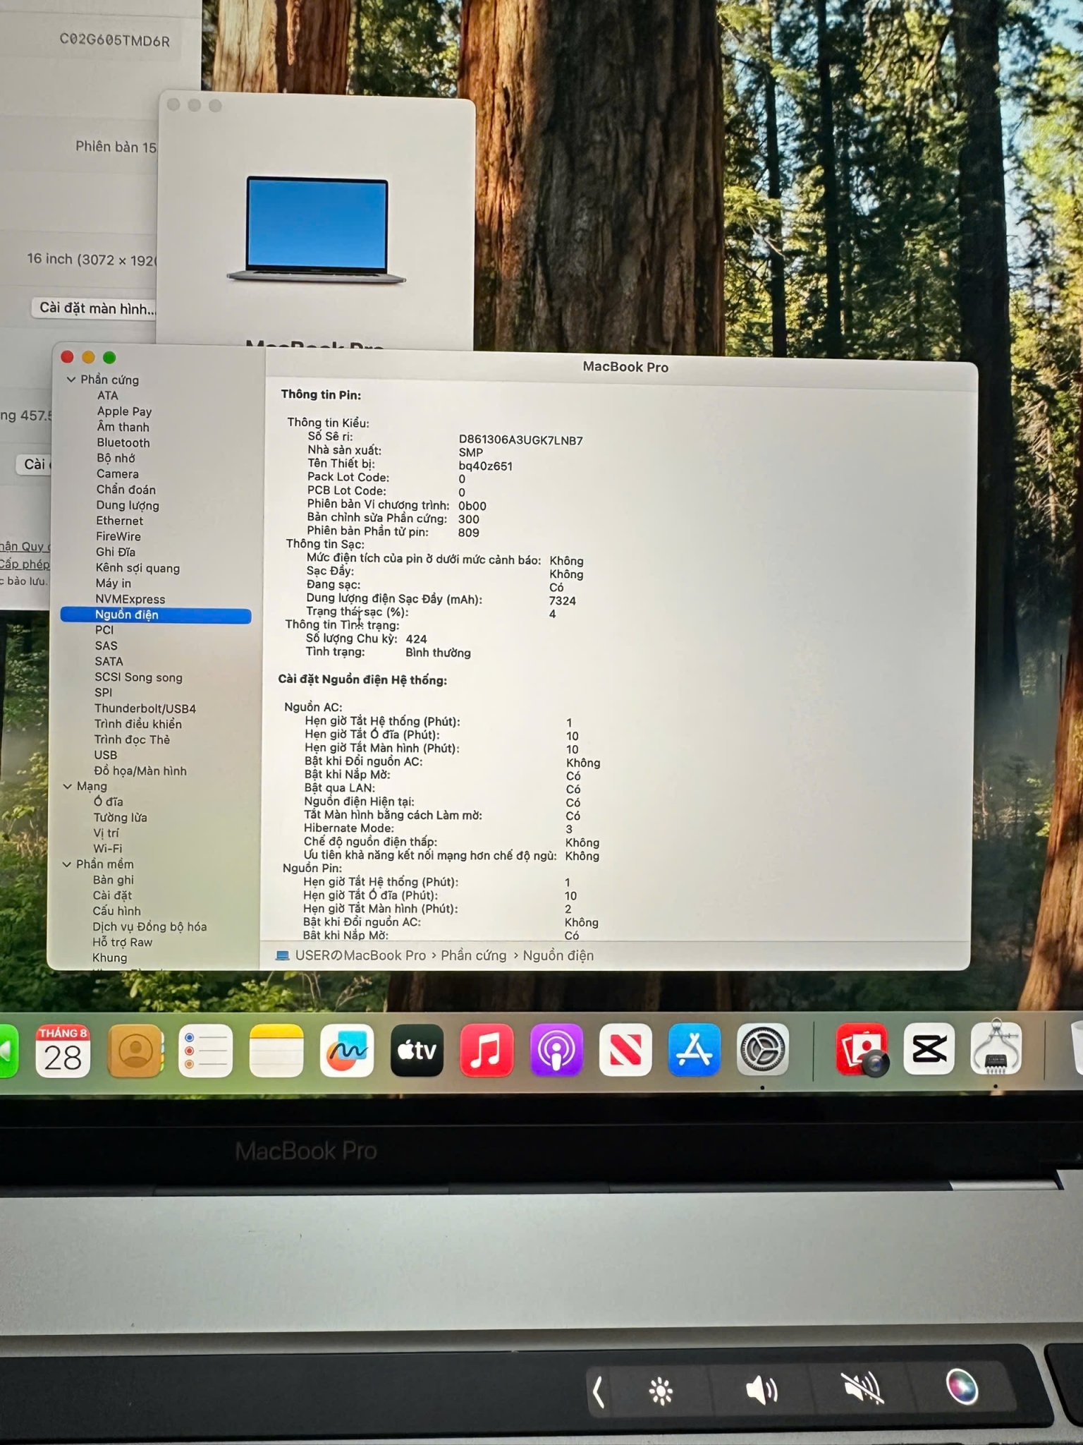Select Hỗ trợ Raw in sidebar
Screen dimensions: 1083x1445
[x=123, y=943]
